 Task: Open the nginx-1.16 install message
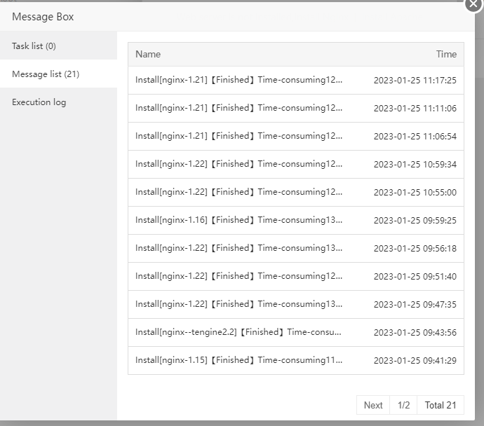239,221
